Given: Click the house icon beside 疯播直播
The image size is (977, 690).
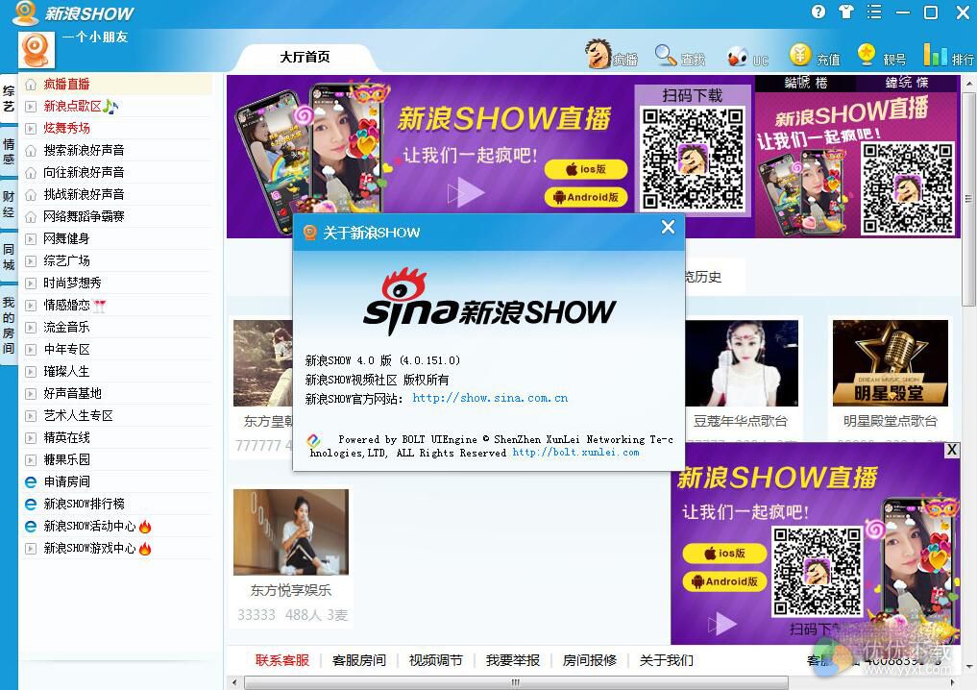Looking at the screenshot, I should tap(31, 85).
